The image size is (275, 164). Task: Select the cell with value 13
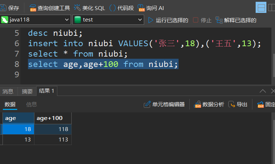pyautogui.click(x=18, y=140)
